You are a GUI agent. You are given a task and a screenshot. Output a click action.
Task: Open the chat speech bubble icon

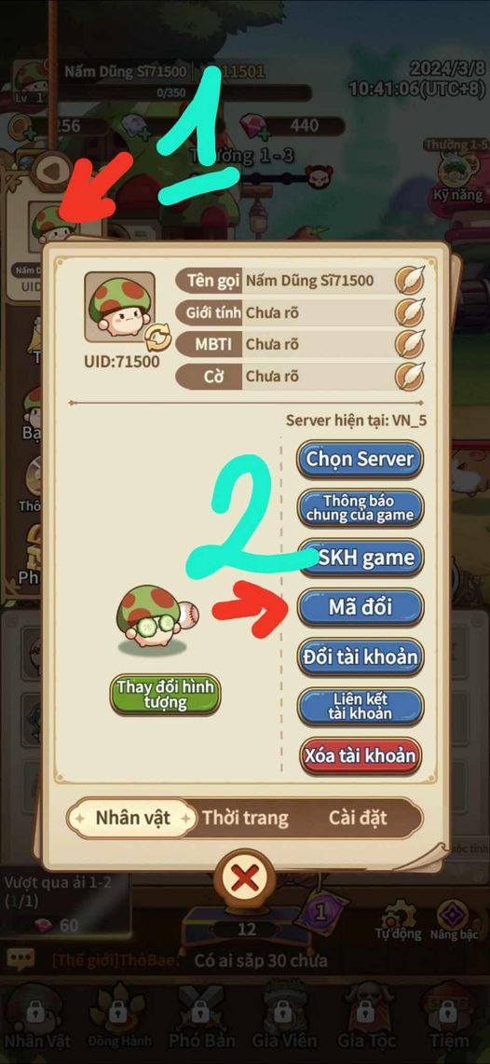click(x=21, y=960)
